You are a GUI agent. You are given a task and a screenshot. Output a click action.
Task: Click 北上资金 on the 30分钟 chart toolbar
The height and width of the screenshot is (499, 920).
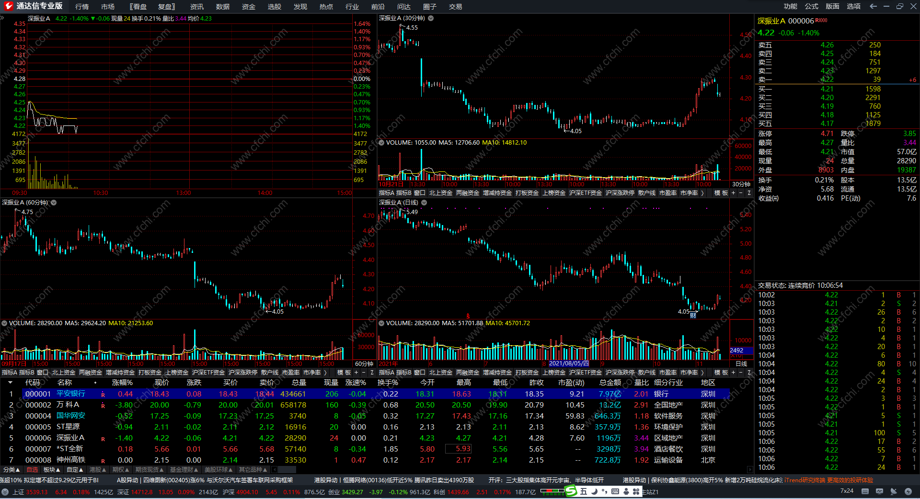click(441, 193)
